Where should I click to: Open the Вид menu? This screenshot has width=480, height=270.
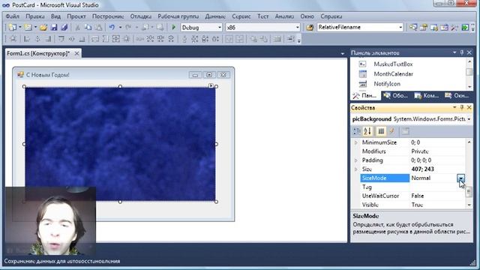click(x=55, y=16)
